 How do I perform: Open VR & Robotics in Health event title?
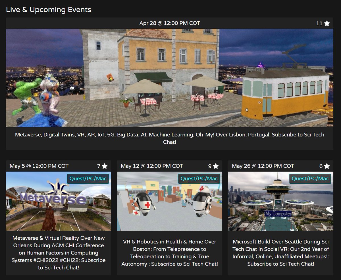click(x=170, y=253)
